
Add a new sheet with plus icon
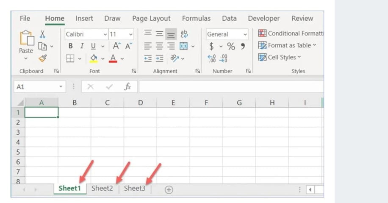coord(169,190)
